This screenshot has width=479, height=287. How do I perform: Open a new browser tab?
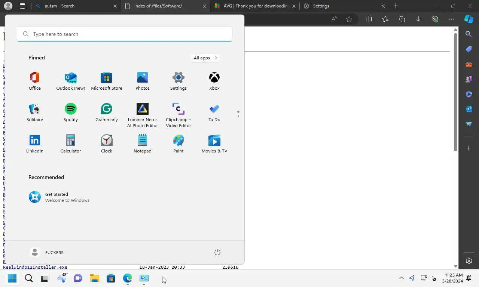396,6
